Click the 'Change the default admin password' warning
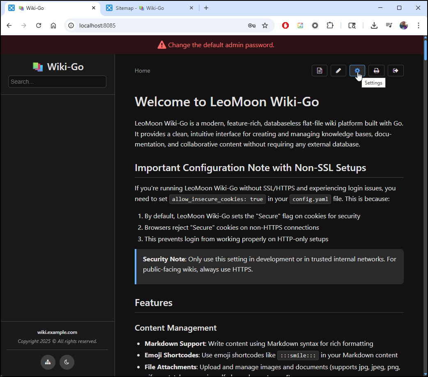 [x=221, y=45]
